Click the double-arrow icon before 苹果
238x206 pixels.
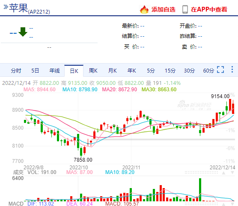click(x=6, y=7)
